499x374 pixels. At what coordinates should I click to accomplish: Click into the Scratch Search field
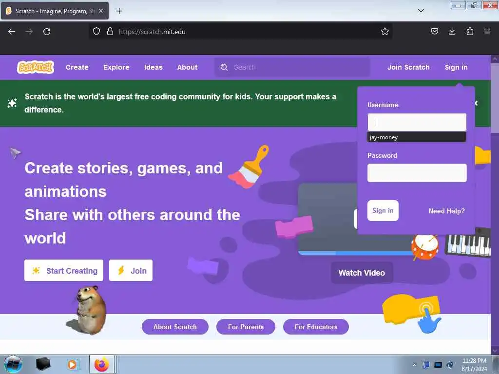[x=292, y=67]
